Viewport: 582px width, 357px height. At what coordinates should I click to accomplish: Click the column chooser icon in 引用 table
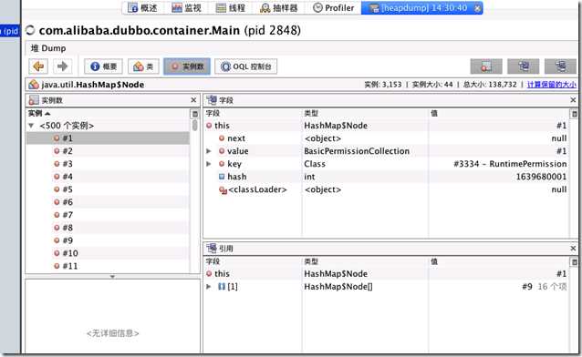tap(574, 262)
